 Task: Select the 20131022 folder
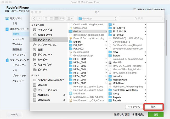pos(127,35)
